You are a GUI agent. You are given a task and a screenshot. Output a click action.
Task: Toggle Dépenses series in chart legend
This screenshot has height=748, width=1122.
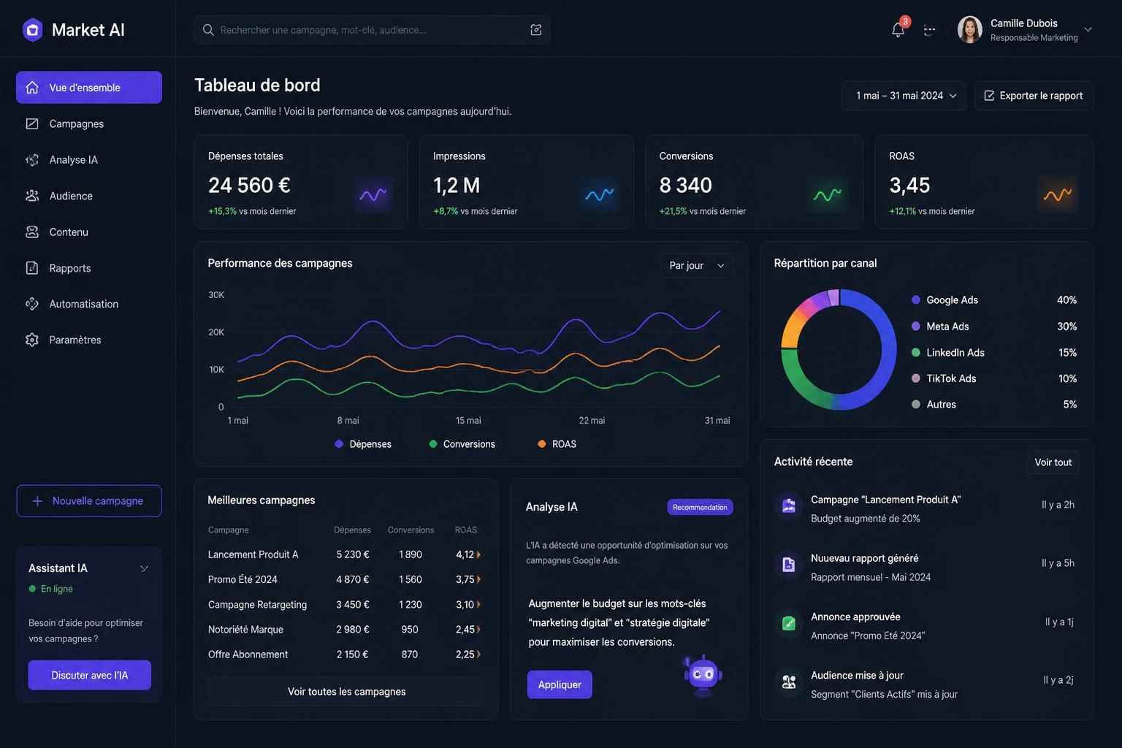(x=363, y=444)
